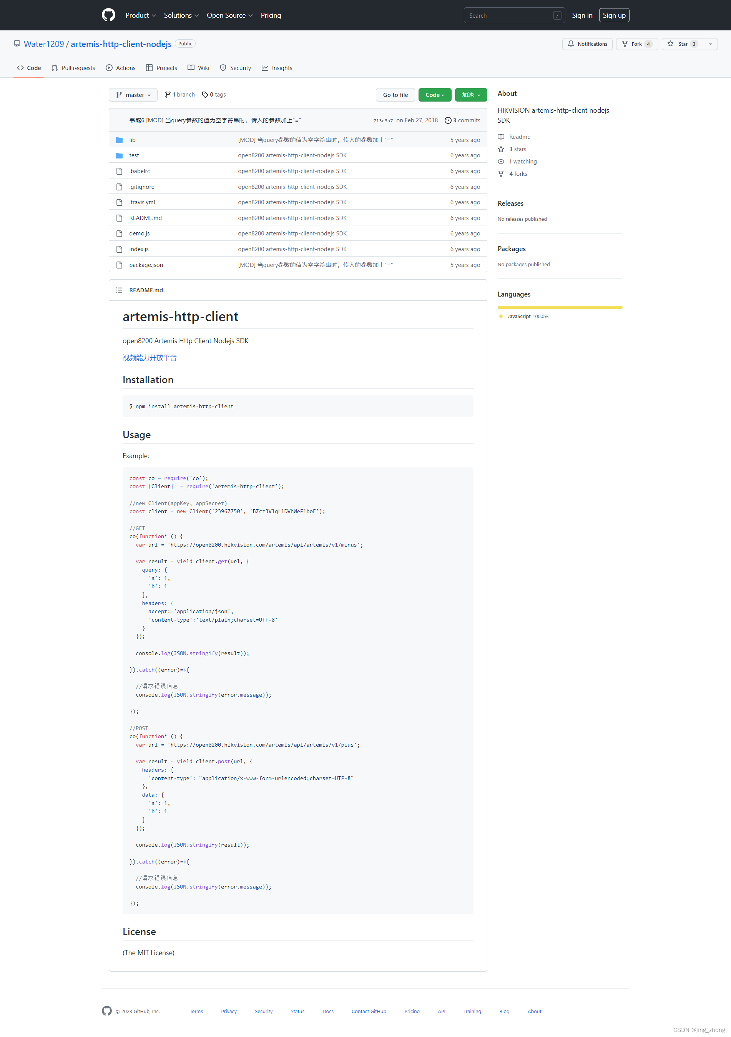Expand the Solutions menu
The height and width of the screenshot is (1037, 731).
181,15
